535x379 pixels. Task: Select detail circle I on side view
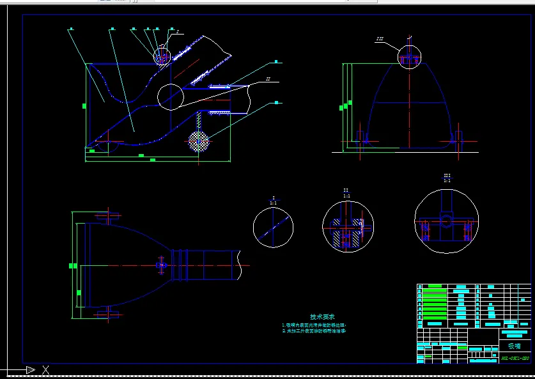tap(162, 57)
